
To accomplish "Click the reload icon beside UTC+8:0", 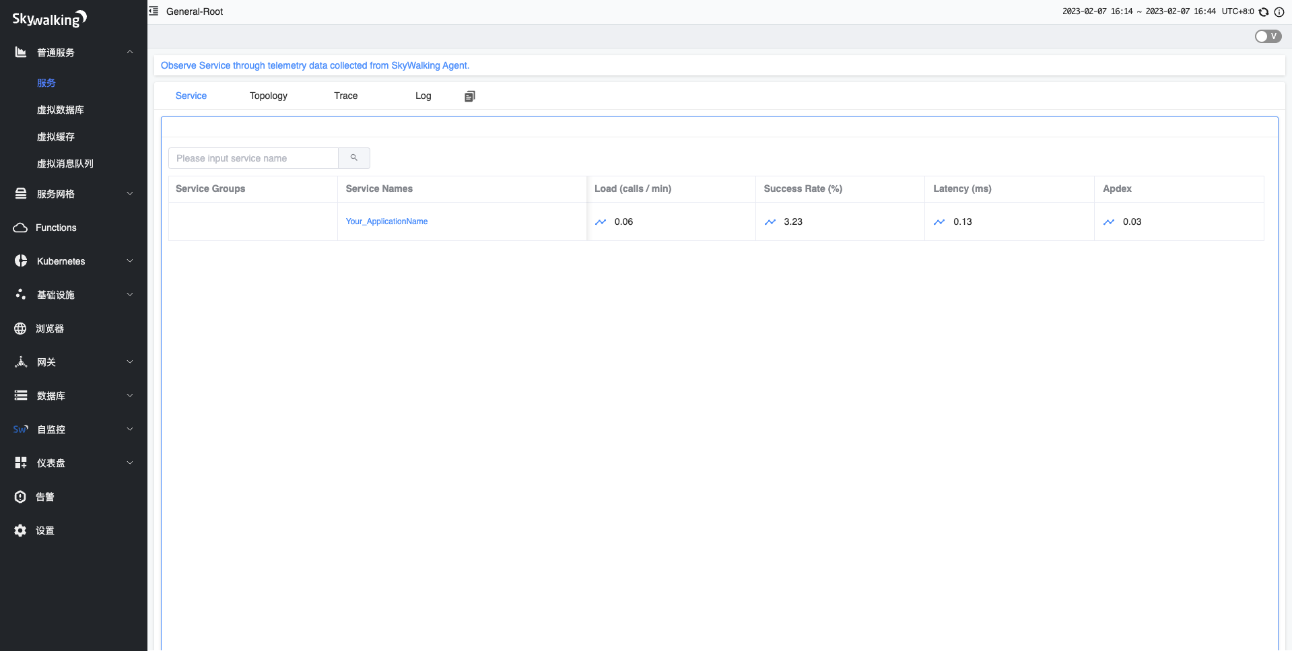I will pos(1264,12).
